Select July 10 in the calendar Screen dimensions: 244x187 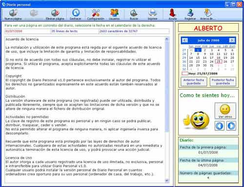[x=211, y=54]
